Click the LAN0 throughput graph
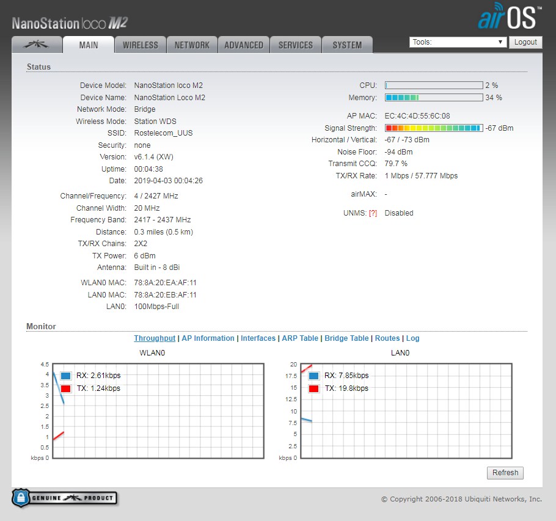This screenshot has width=556, height=521. [406, 411]
